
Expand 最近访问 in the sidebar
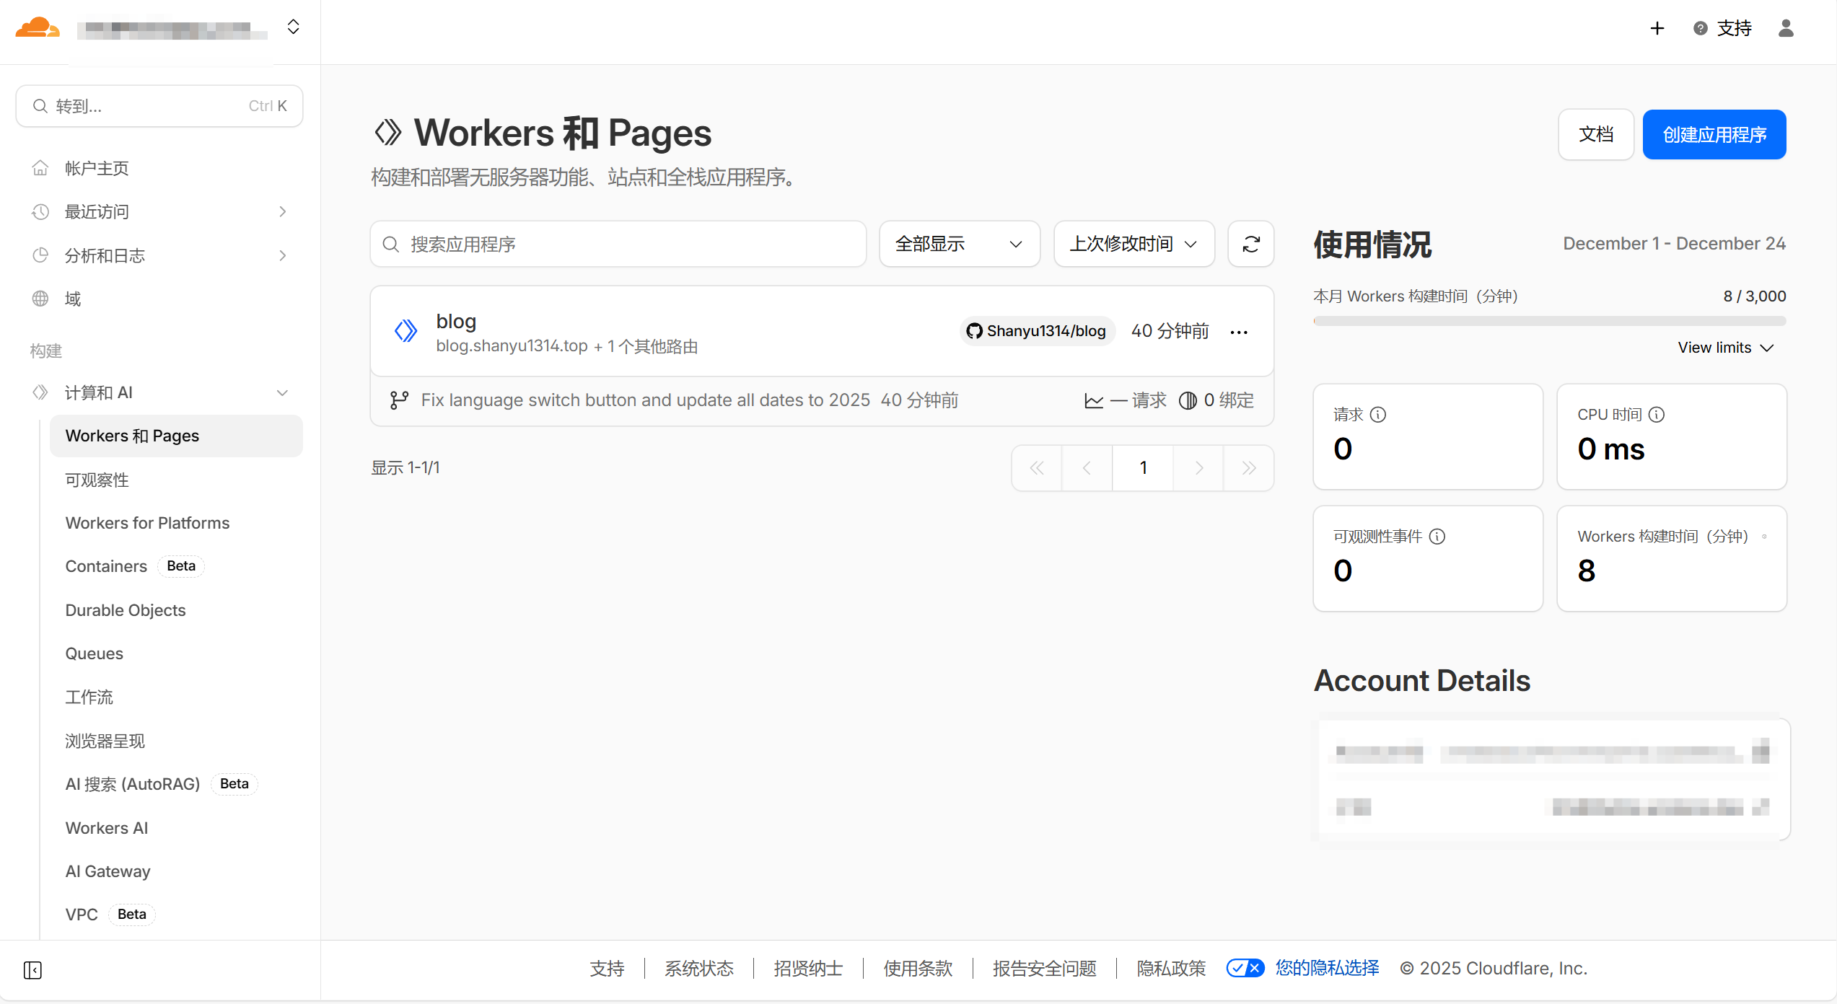282,211
